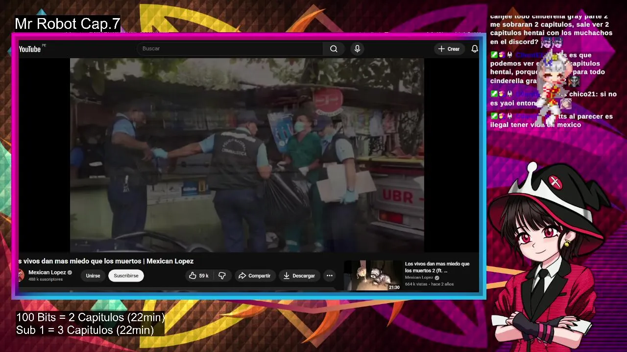
Task: Activate voice search microphone icon
Action: [x=357, y=48]
